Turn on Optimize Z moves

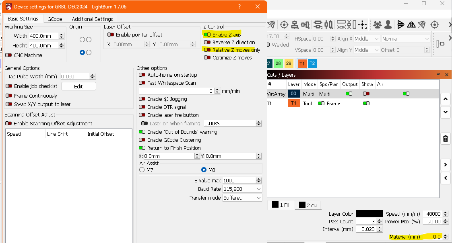pyautogui.click(x=207, y=57)
